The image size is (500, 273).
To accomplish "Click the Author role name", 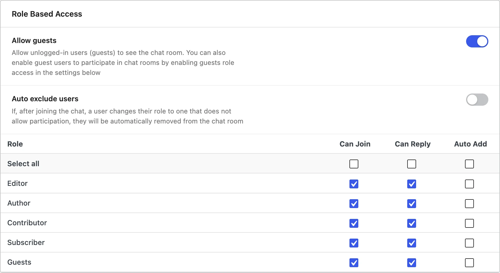I will point(19,203).
